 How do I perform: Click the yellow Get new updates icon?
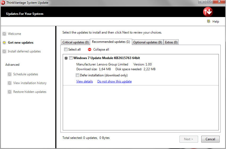4,43
